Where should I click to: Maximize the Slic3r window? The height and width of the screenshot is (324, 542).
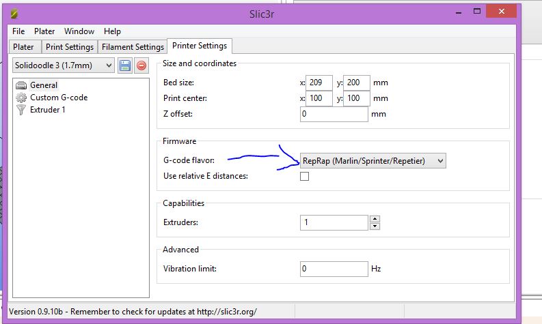477,12
